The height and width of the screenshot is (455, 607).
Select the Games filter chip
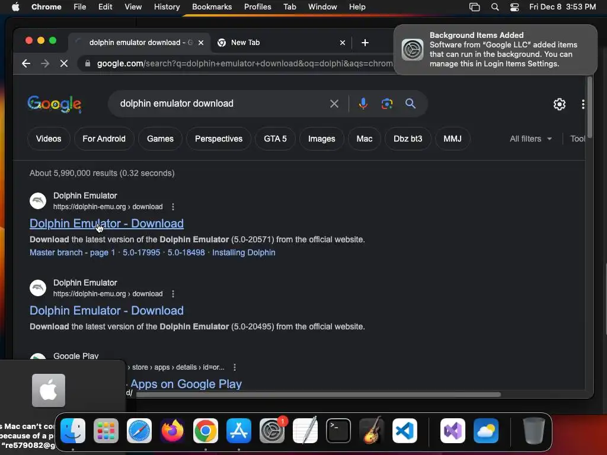(160, 139)
